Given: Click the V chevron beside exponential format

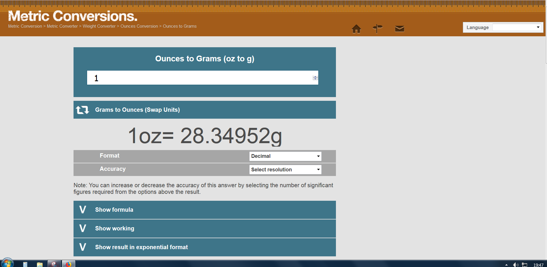Looking at the screenshot, I should pos(83,247).
